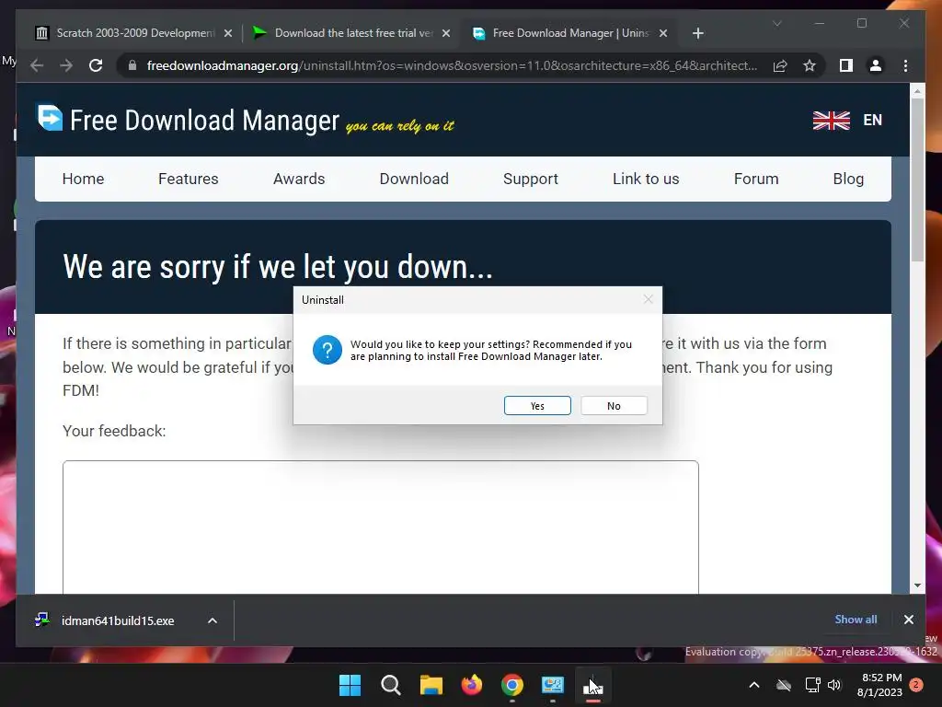Close the Free Download Manager tab
This screenshot has height=707, width=942.
pos(663,34)
